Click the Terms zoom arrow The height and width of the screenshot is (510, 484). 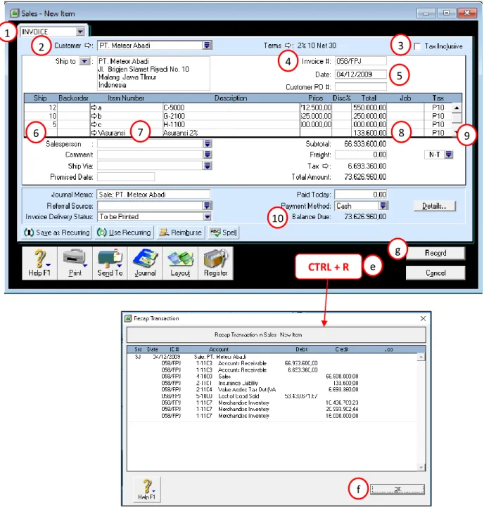coord(288,45)
